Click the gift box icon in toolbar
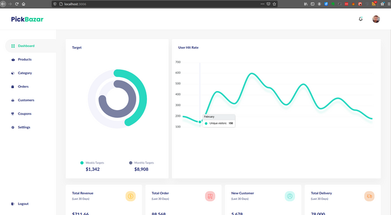This screenshot has width=391, height=215. pyautogui.click(x=382, y=4)
